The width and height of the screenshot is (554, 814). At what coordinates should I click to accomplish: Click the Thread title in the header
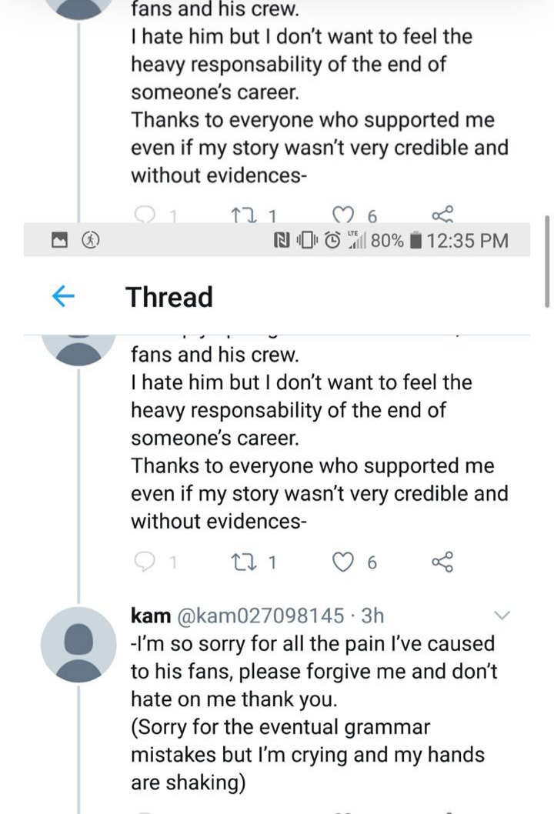[x=169, y=297]
